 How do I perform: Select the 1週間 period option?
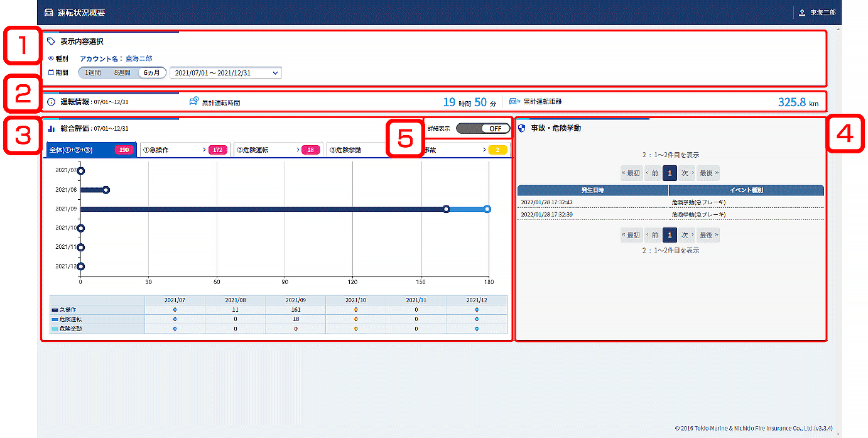(x=92, y=73)
